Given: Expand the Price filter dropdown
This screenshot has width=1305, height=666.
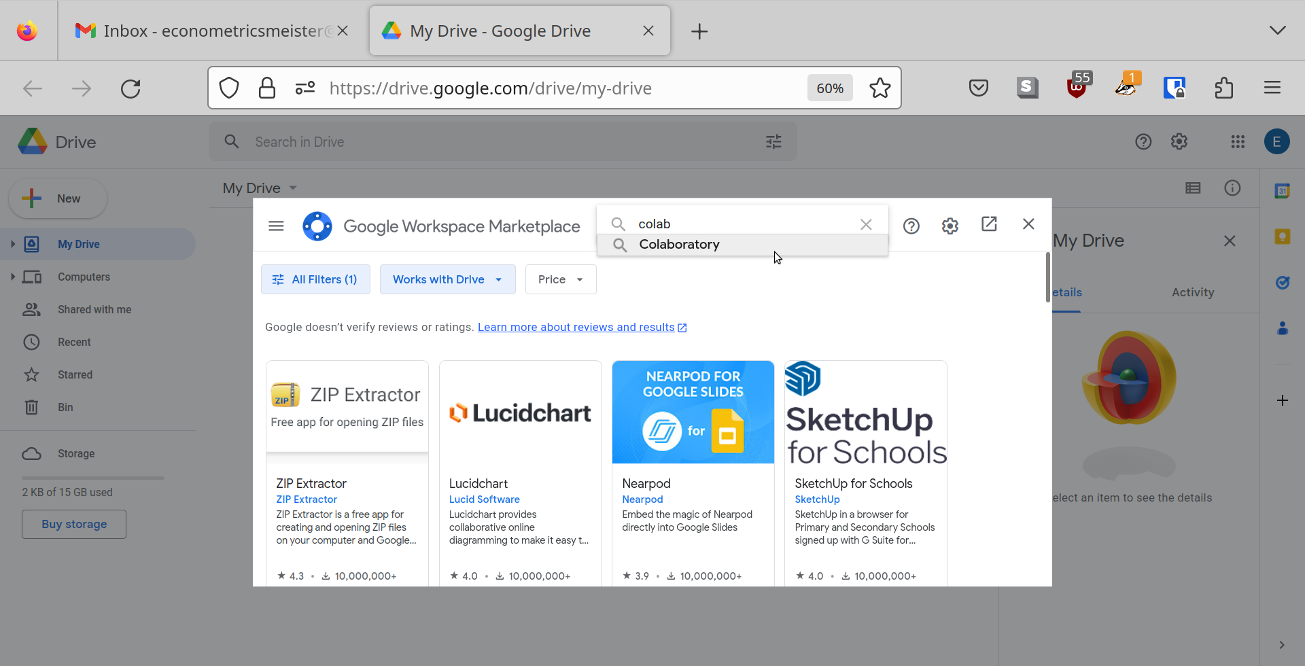Looking at the screenshot, I should coord(561,279).
